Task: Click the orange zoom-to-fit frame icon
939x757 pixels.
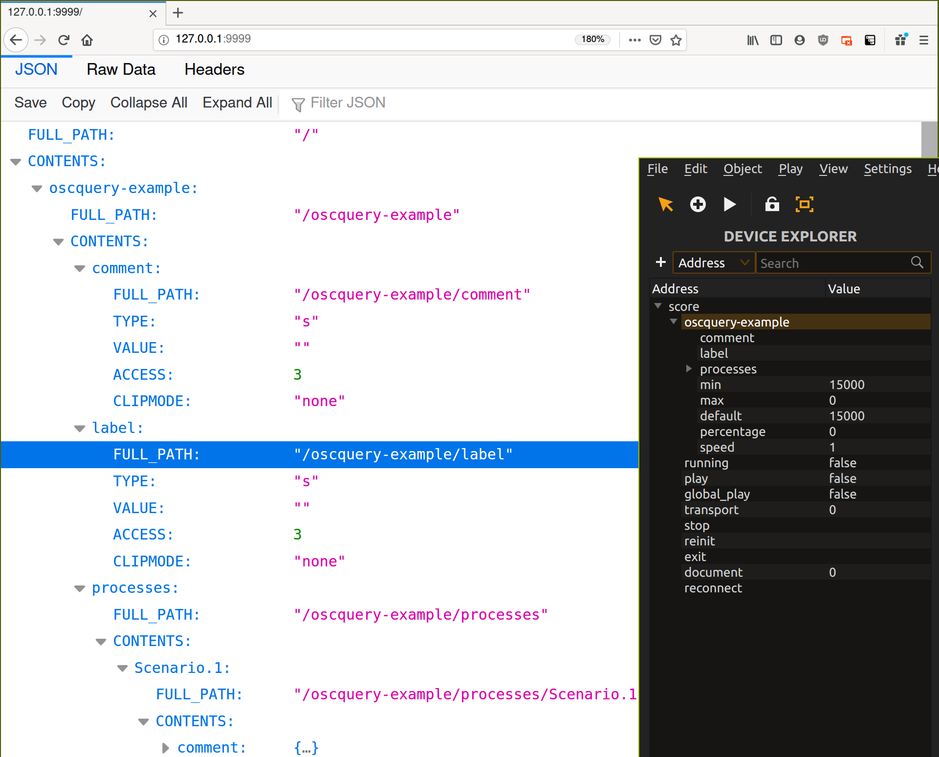Action: pyautogui.click(x=804, y=204)
